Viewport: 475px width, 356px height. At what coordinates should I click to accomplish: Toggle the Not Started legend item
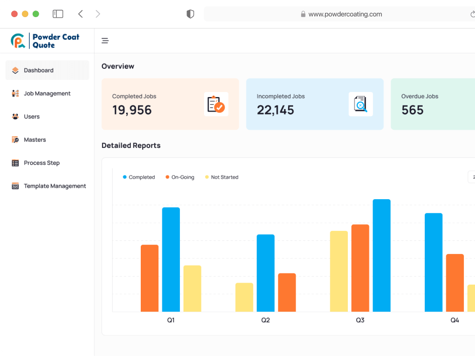pyautogui.click(x=221, y=177)
